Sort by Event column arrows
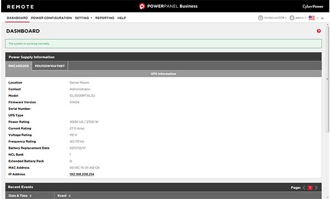The image size is (331, 199). (x=70, y=196)
